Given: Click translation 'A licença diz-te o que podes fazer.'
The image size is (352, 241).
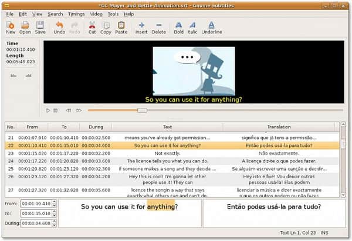Looking at the screenshot, I should 279,161.
